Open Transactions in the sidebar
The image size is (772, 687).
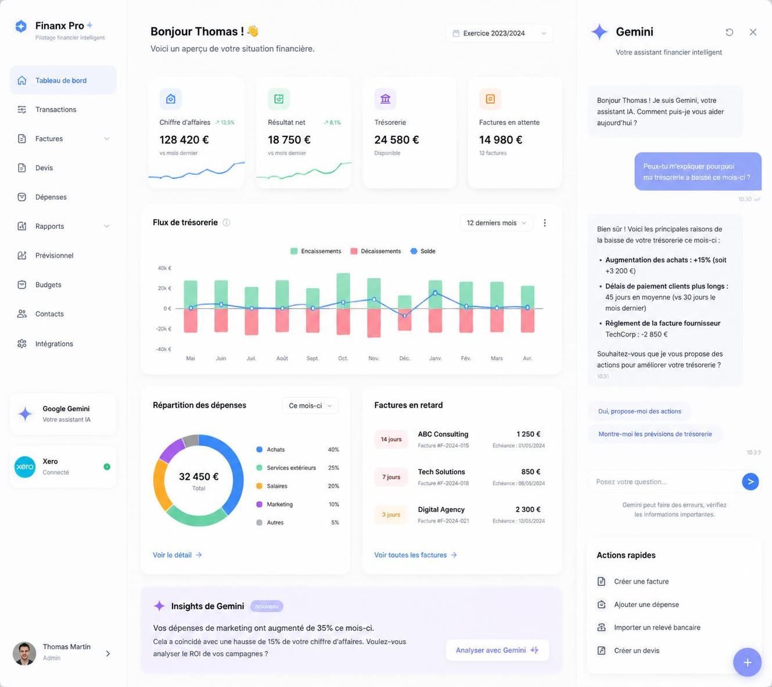click(63, 110)
